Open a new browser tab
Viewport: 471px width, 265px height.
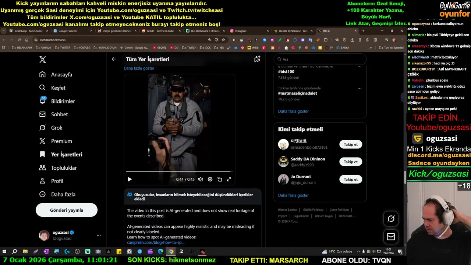pos(363,31)
